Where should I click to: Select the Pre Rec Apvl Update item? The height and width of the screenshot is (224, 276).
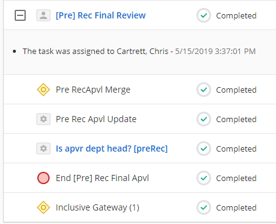(x=96, y=119)
